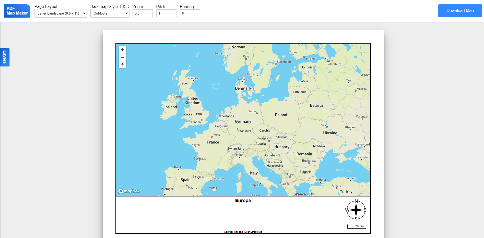Select the map title text Europa
The height and width of the screenshot is (238, 484).
[x=243, y=201]
